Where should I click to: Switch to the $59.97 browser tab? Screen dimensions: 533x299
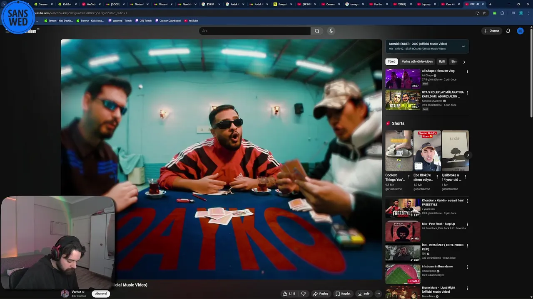point(210,4)
